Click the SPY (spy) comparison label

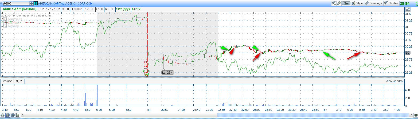tap(123, 9)
